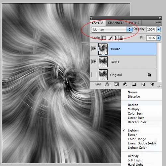Image resolution: width=166 pixels, height=166 pixels.
Task: Show the Original layer
Action: (94, 74)
